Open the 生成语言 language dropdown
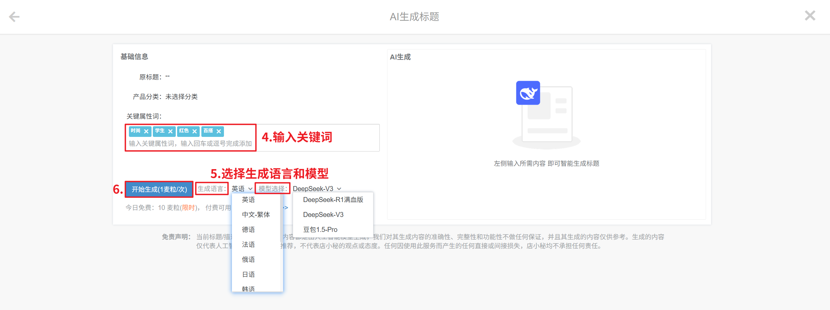This screenshot has width=830, height=310. [242, 189]
